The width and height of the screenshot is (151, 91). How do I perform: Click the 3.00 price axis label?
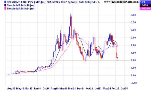pos(133,30)
